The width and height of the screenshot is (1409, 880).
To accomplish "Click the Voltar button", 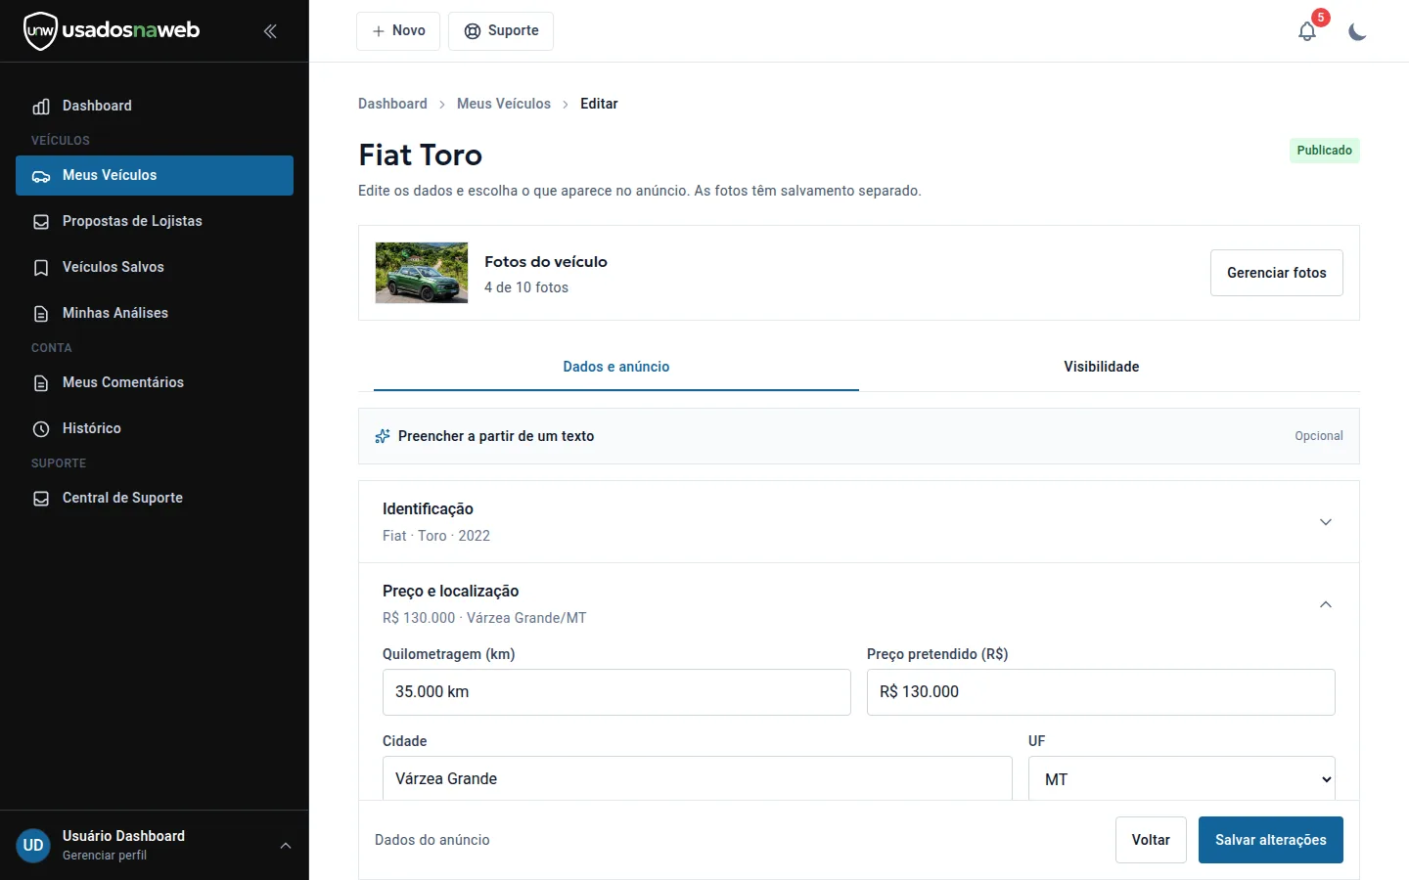I will click(1151, 840).
